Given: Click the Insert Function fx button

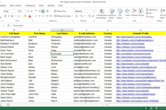Looking at the screenshot, I should pos(8,25).
